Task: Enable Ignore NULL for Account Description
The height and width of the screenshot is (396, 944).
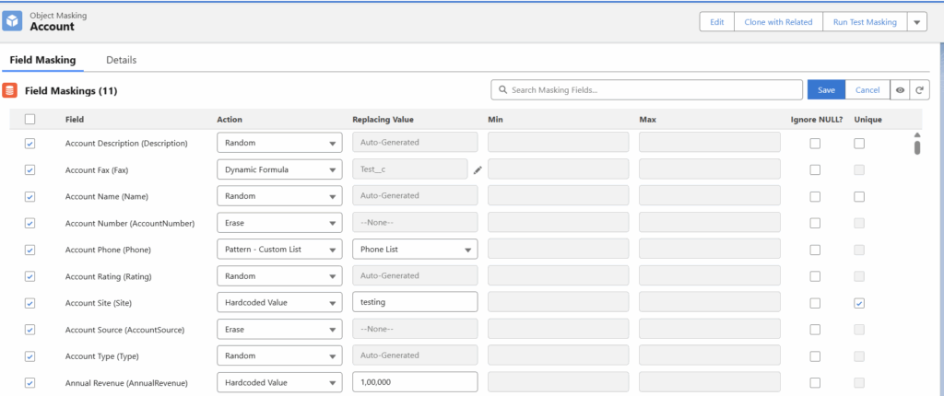Action: tap(815, 143)
